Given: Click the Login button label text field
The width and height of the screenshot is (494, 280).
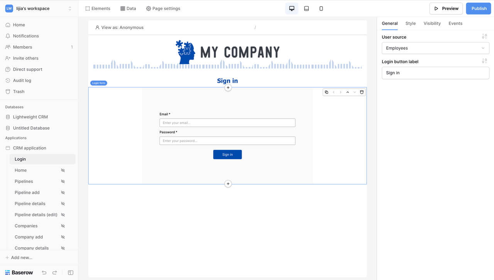Looking at the screenshot, I should point(435,73).
